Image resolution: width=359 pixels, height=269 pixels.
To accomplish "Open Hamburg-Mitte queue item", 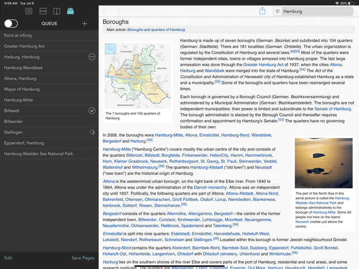I will [x=49, y=100].
